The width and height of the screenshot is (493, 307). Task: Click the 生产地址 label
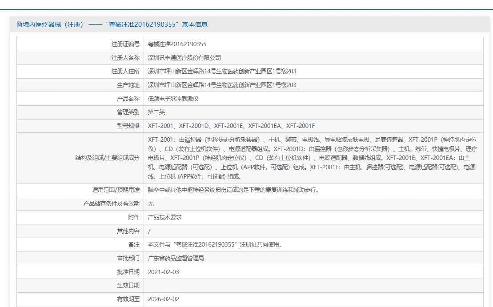click(128, 85)
